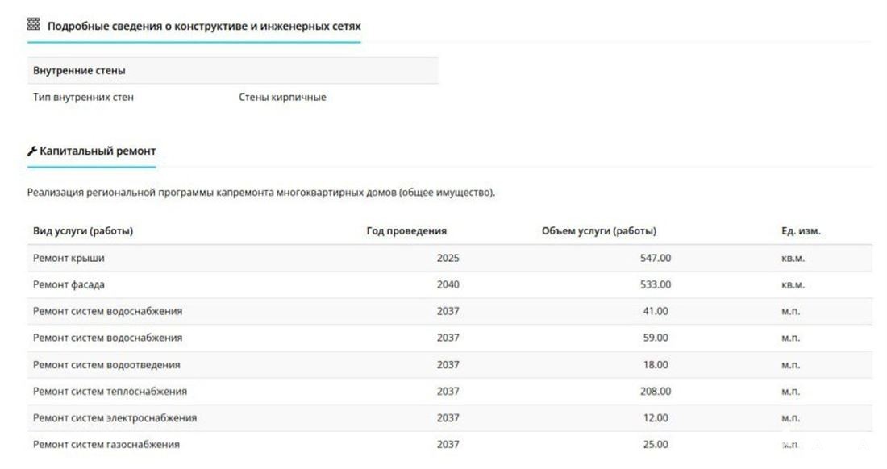Click the 2040 year cell for facade repair
Screen dimensions: 887x469
click(x=448, y=285)
